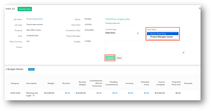211x111 pixels.
Task: Submit the workflow step
Action: 110,58
